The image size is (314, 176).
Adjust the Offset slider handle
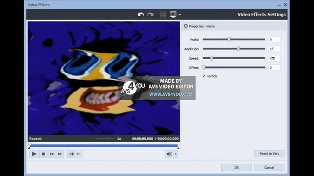click(204, 67)
